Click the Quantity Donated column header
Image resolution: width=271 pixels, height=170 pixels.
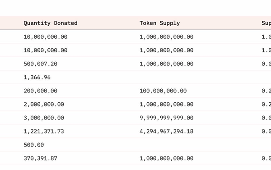point(51,23)
